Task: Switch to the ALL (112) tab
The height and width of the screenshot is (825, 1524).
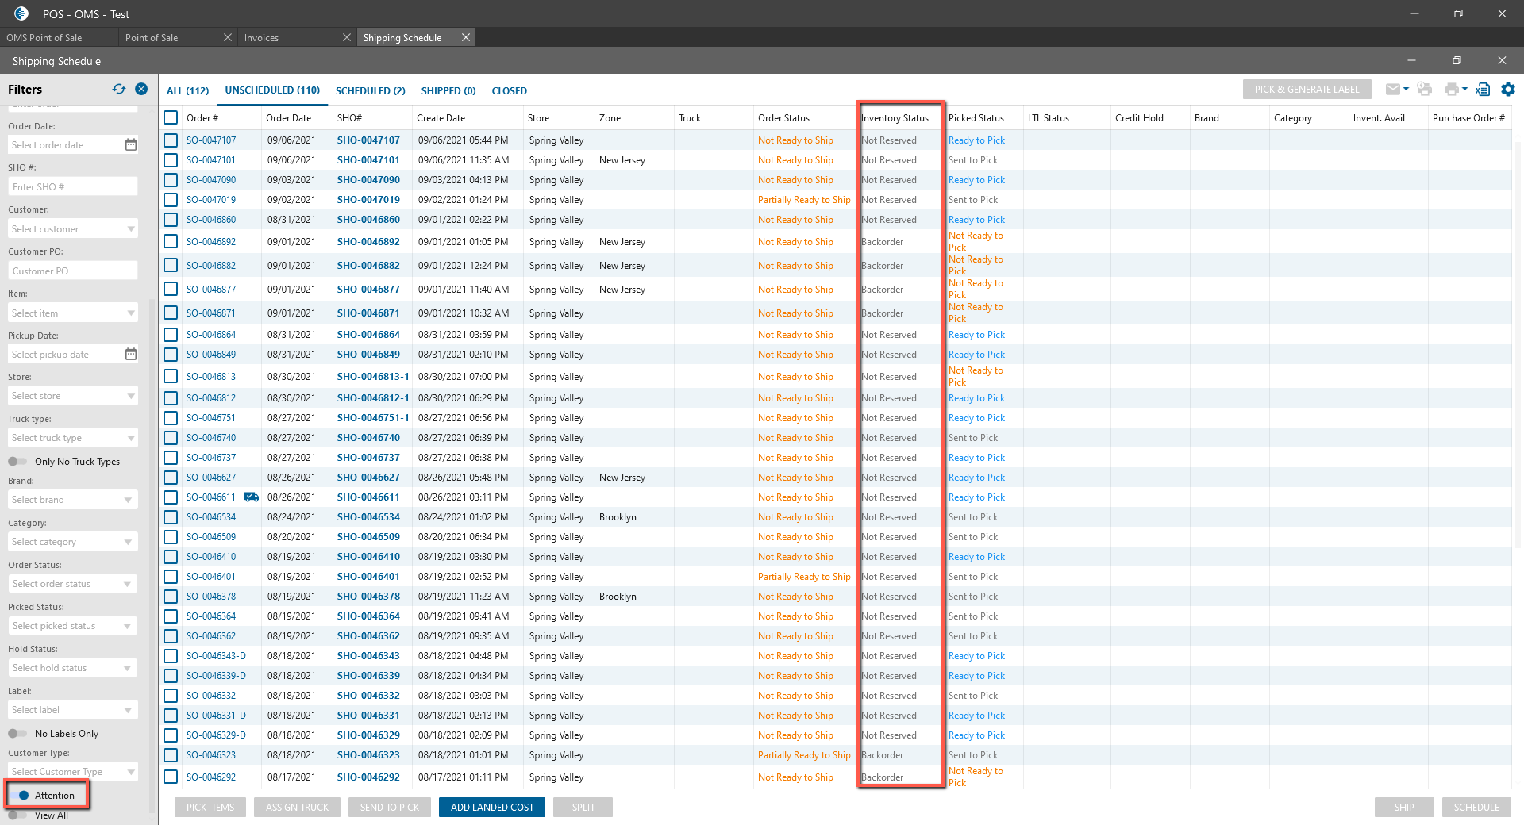Action: 187,91
